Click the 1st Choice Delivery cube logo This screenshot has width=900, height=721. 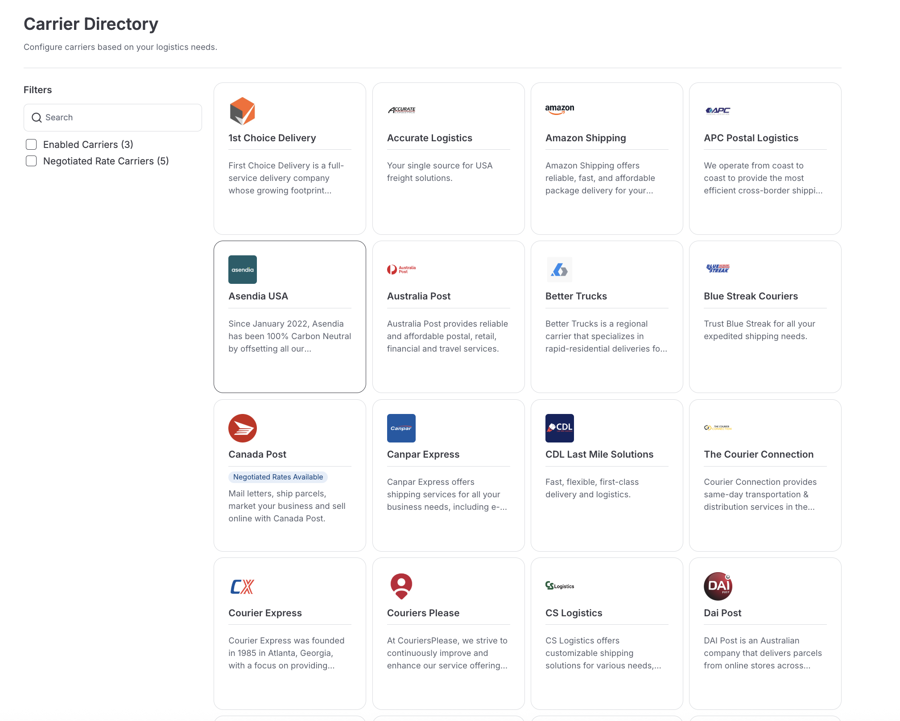click(x=242, y=111)
